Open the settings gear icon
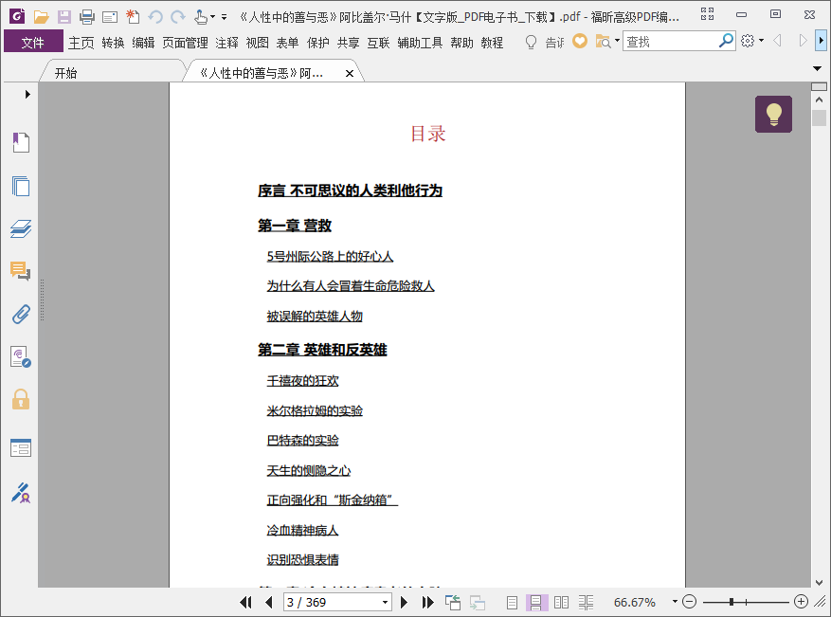The height and width of the screenshot is (617, 831). coord(748,41)
